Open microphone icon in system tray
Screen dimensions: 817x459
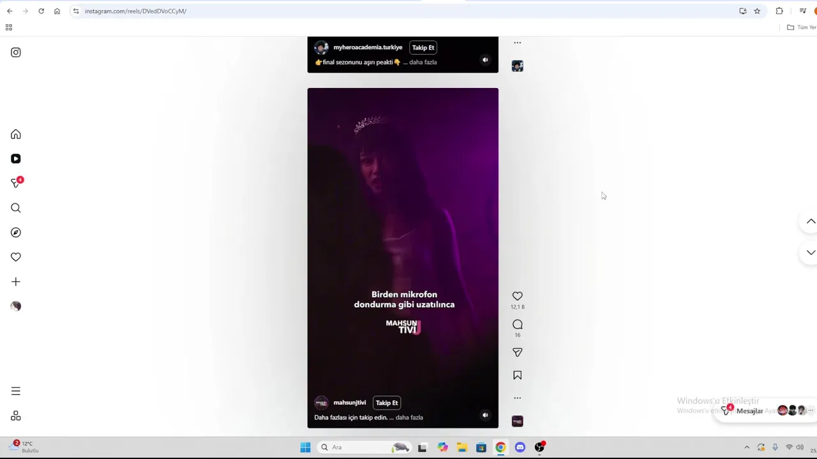coord(775,448)
